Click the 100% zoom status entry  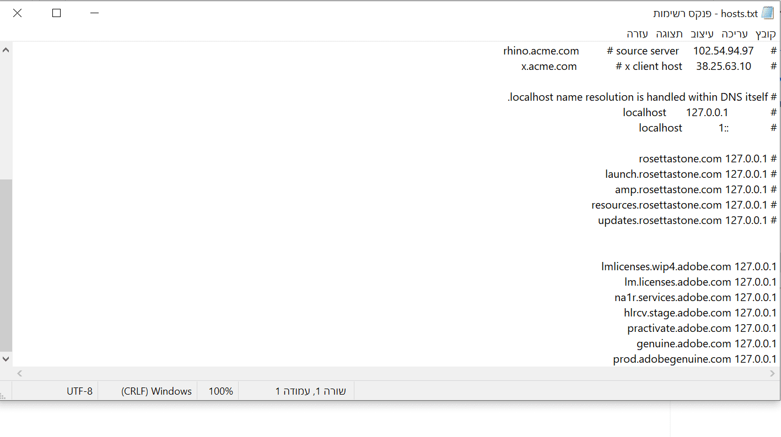220,391
